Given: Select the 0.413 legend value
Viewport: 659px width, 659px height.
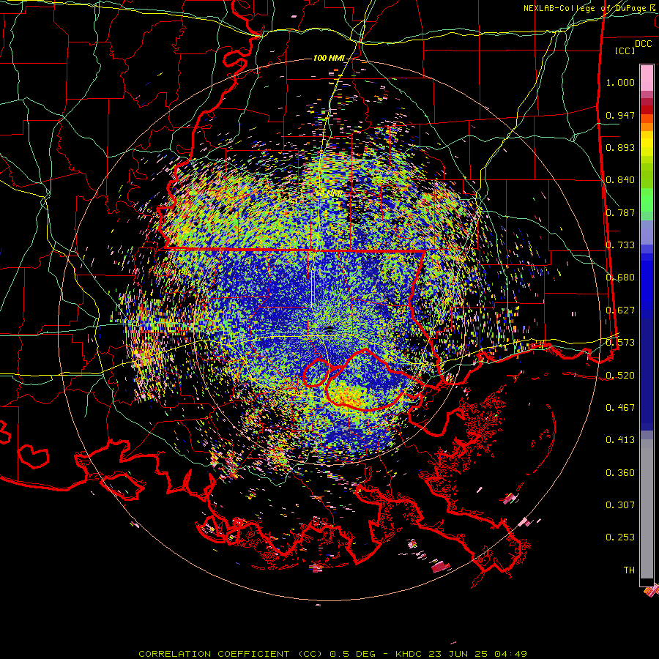Looking at the screenshot, I should [620, 440].
